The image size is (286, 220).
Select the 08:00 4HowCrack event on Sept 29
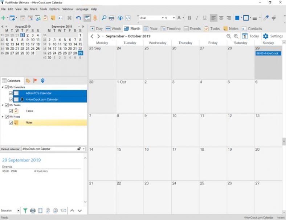click(x=268, y=53)
